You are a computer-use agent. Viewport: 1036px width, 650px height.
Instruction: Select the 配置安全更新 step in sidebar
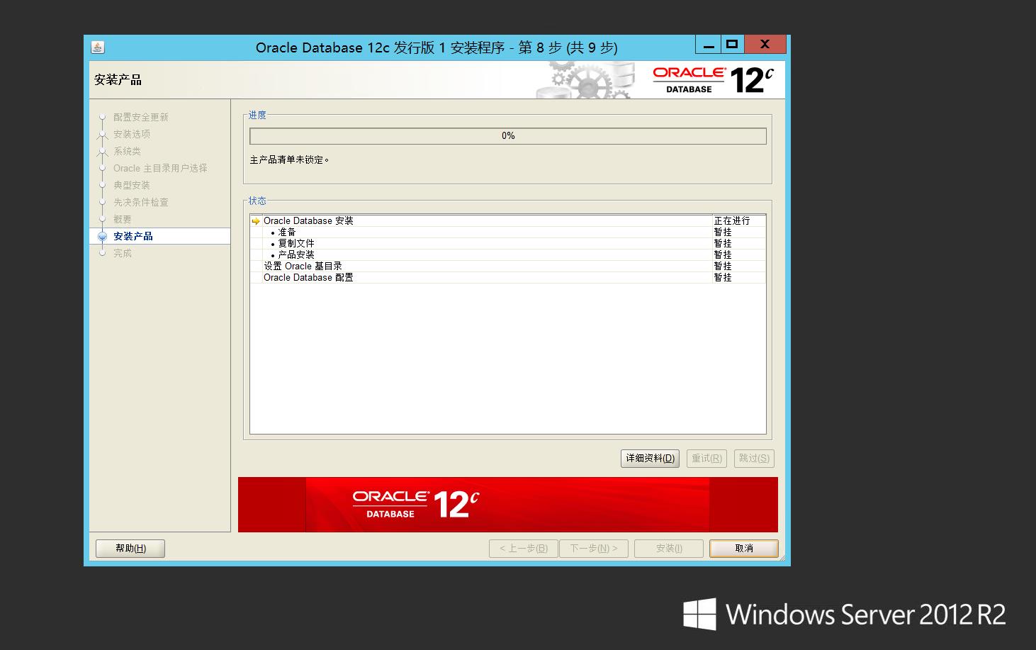coord(141,117)
